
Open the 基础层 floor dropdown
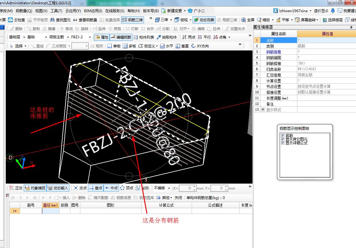24,37
